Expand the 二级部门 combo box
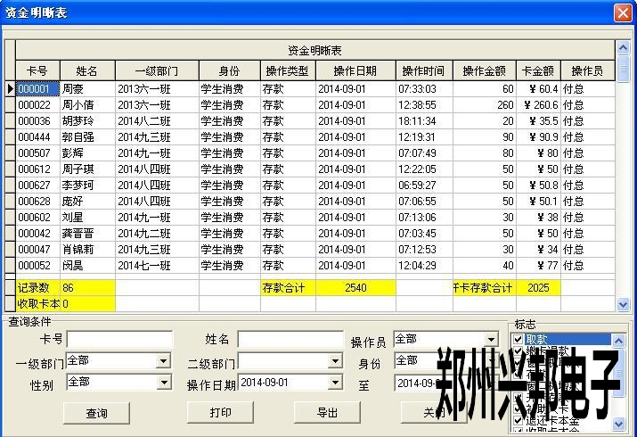Image resolution: width=637 pixels, height=437 pixels. tap(335, 361)
